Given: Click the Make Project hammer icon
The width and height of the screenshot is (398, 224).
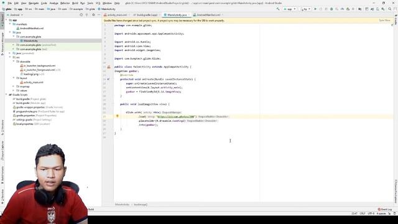Looking at the screenshot, I should [278, 9].
